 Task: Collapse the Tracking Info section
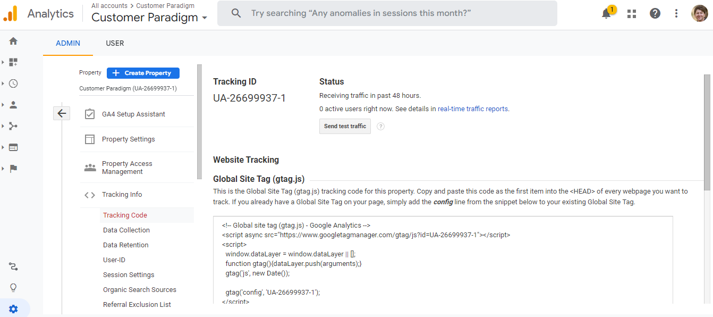tap(122, 195)
